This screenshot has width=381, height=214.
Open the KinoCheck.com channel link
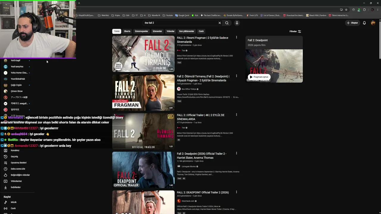(188, 201)
